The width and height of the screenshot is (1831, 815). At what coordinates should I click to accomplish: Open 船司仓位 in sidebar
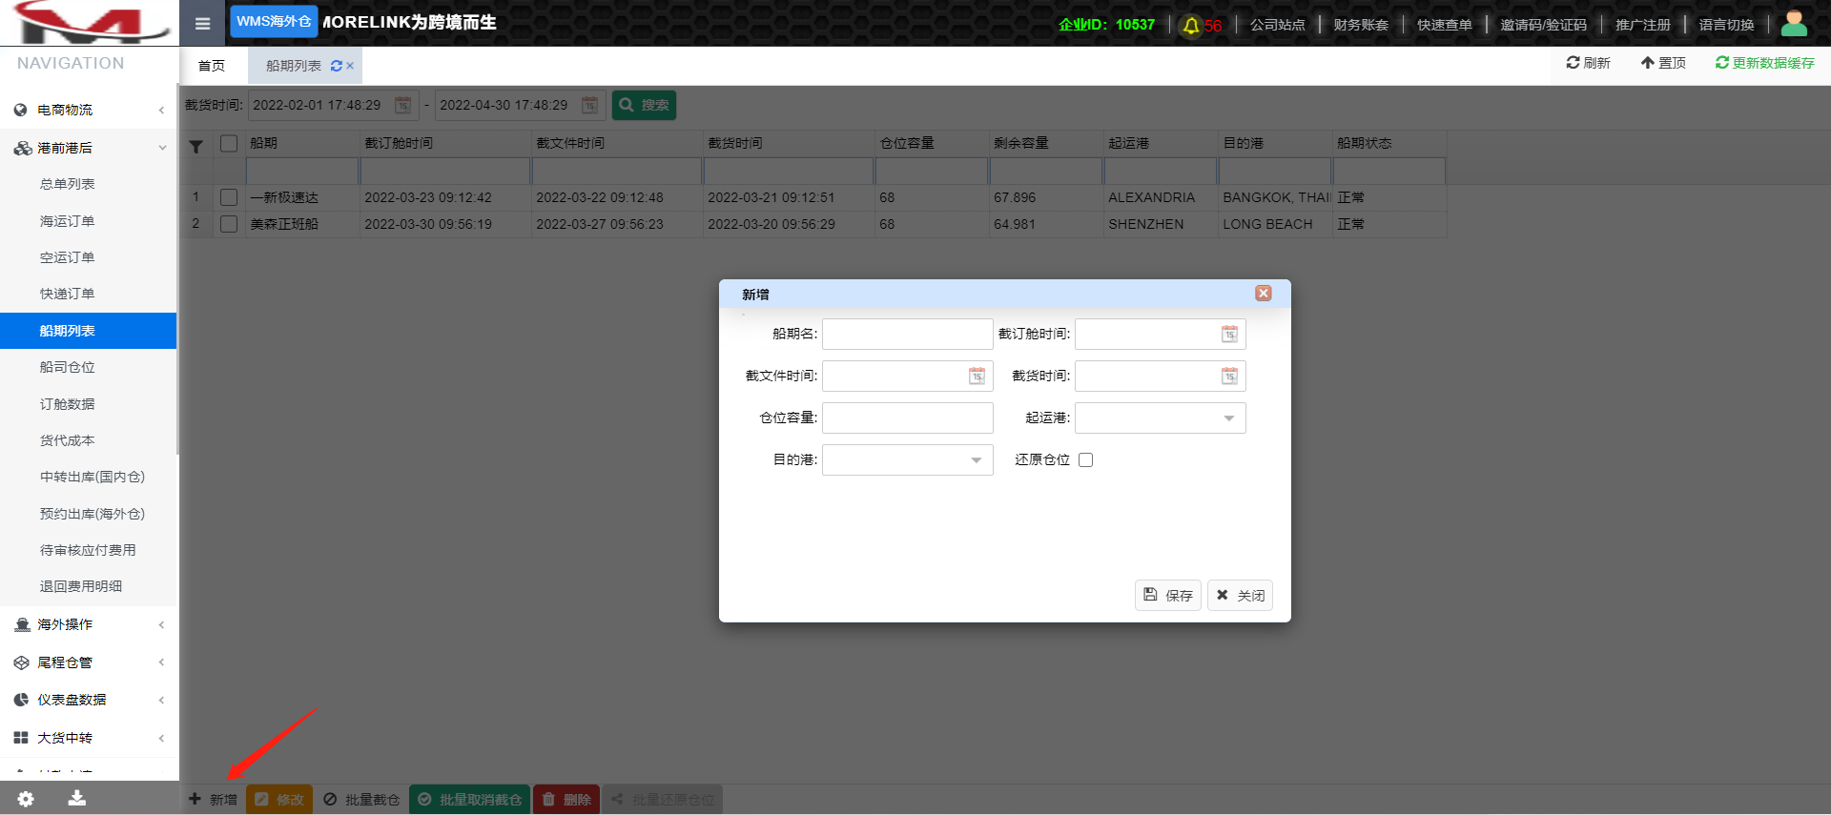67,367
